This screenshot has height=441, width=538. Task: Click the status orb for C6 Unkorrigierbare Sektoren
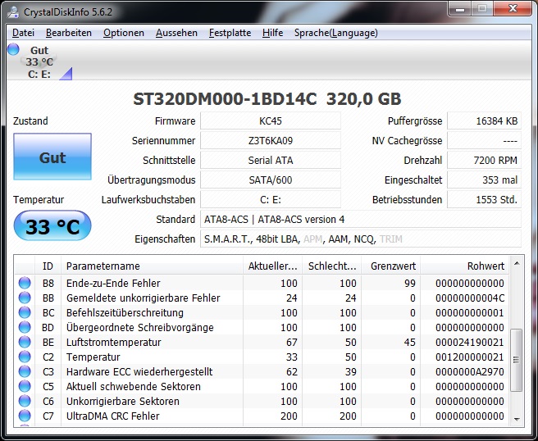coord(25,401)
